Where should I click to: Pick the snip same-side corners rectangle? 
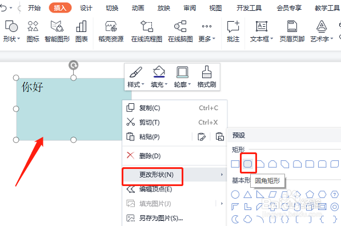coord(272,164)
